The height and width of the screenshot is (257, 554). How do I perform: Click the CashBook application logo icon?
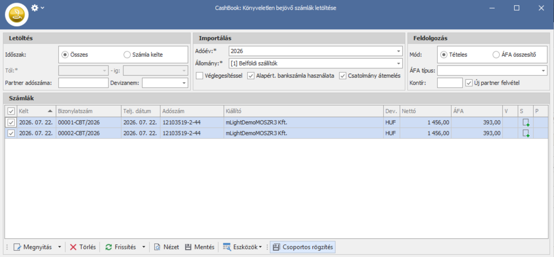(16, 14)
